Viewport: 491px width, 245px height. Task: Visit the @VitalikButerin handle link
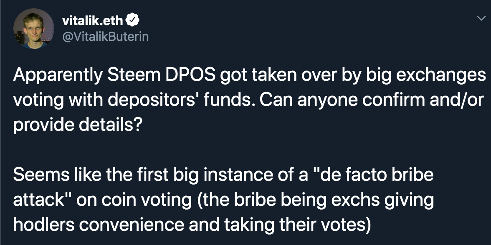106,37
